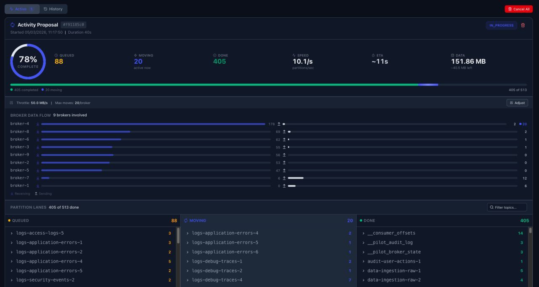Expand moving logs-application-errors-5 row

click(268, 242)
